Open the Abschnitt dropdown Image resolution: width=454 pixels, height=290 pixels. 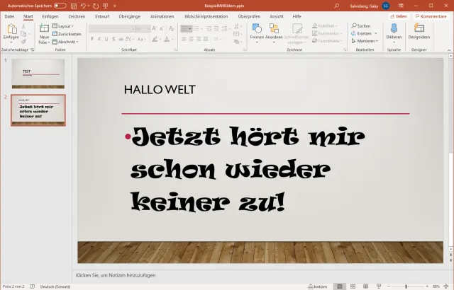(x=65, y=42)
